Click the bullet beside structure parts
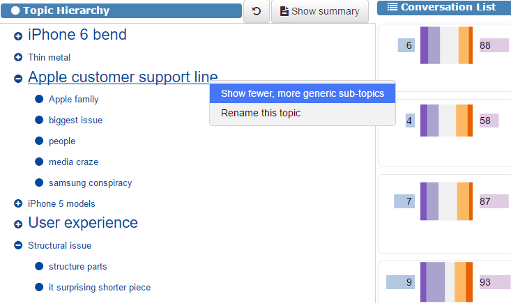Image resolution: width=511 pixels, height=303 pixels. [39, 267]
